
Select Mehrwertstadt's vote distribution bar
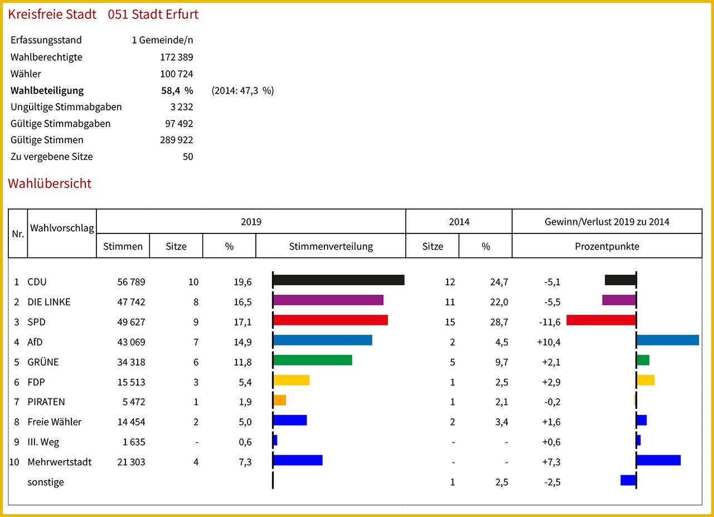click(x=298, y=460)
